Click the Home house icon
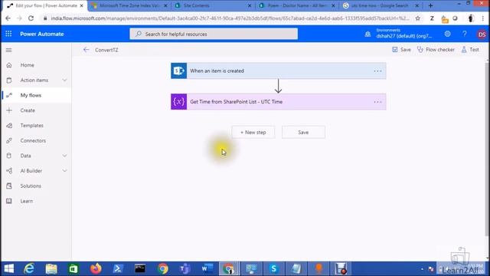Screen dimensions: 490x276 coord(9,65)
